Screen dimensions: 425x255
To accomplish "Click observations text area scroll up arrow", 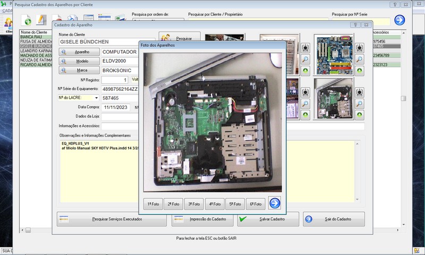I will pos(357,143).
